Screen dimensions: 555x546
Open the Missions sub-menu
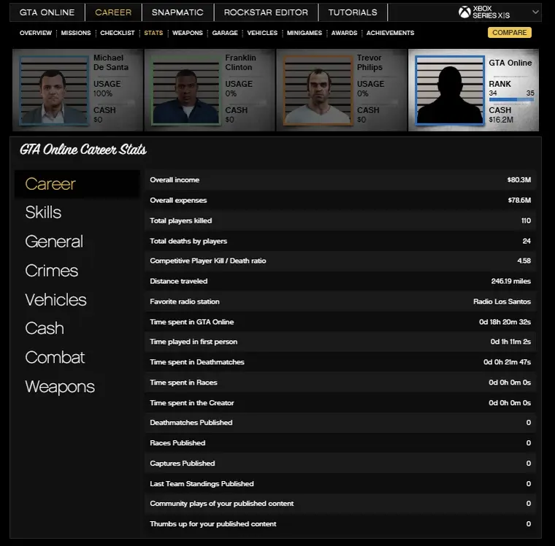pyautogui.click(x=76, y=33)
